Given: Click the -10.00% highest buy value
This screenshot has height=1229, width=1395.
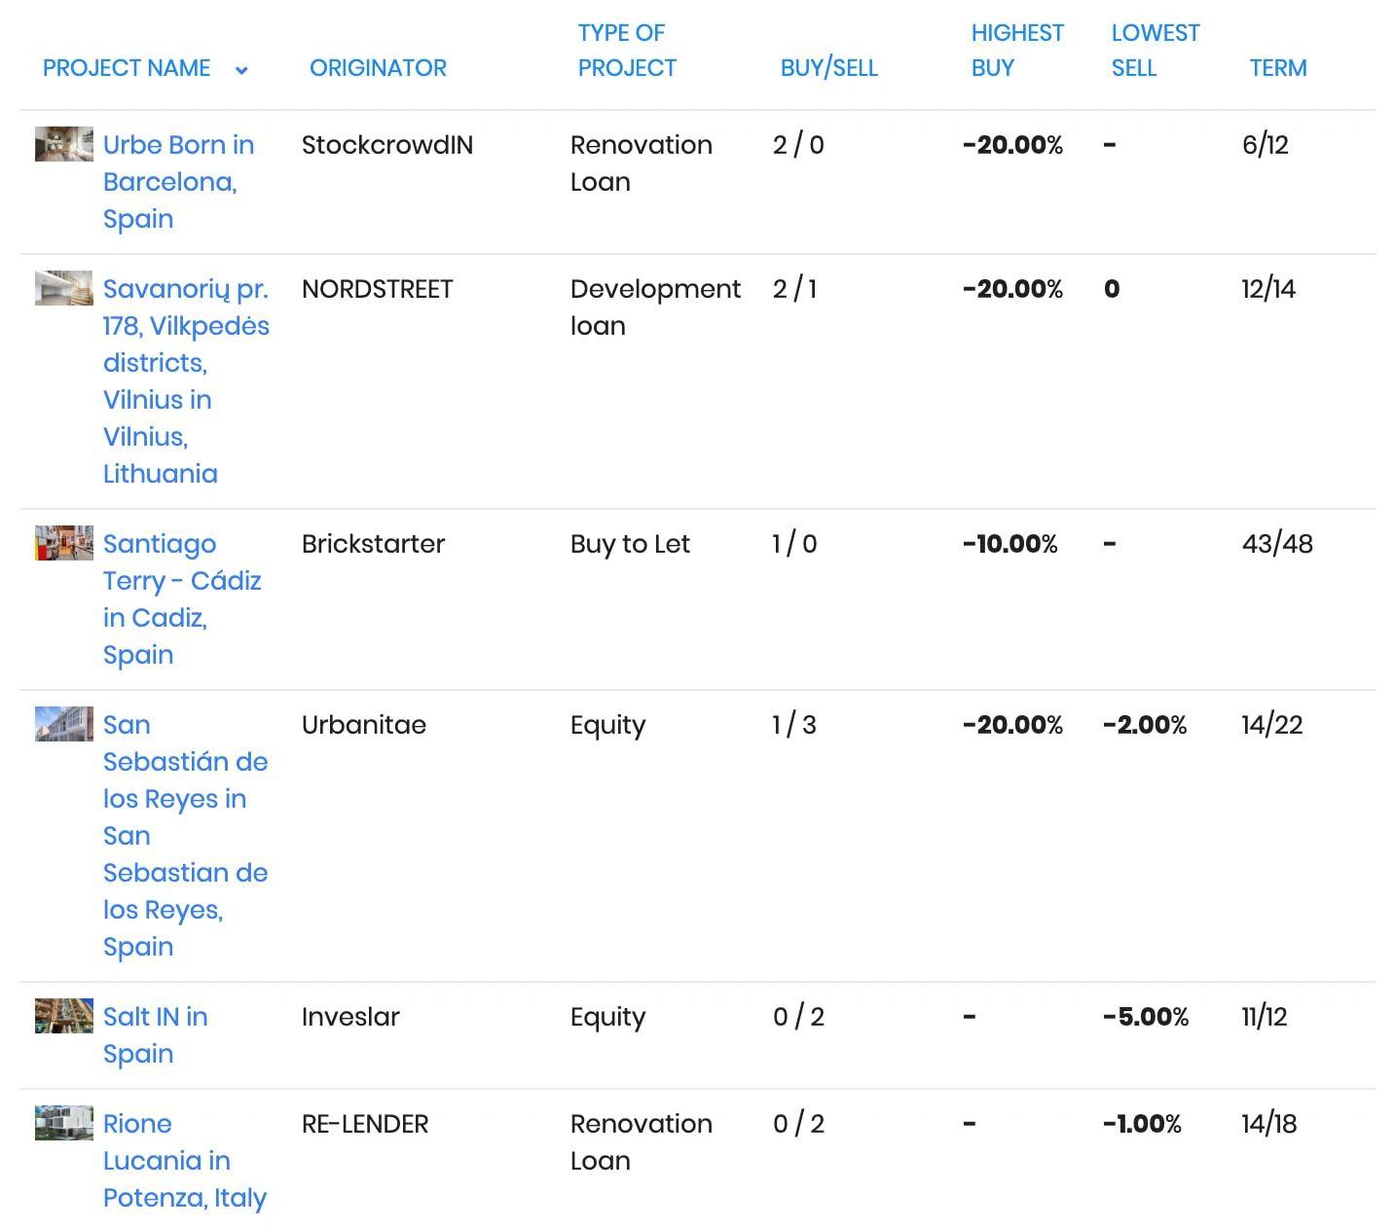Looking at the screenshot, I should tap(1010, 544).
